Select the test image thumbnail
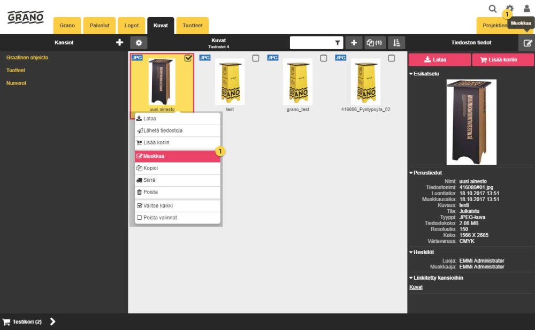 [230, 81]
